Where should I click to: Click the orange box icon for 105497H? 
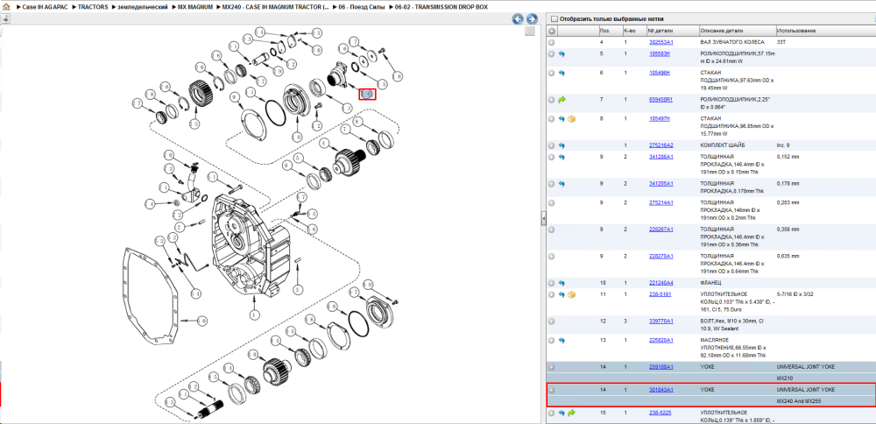(571, 119)
